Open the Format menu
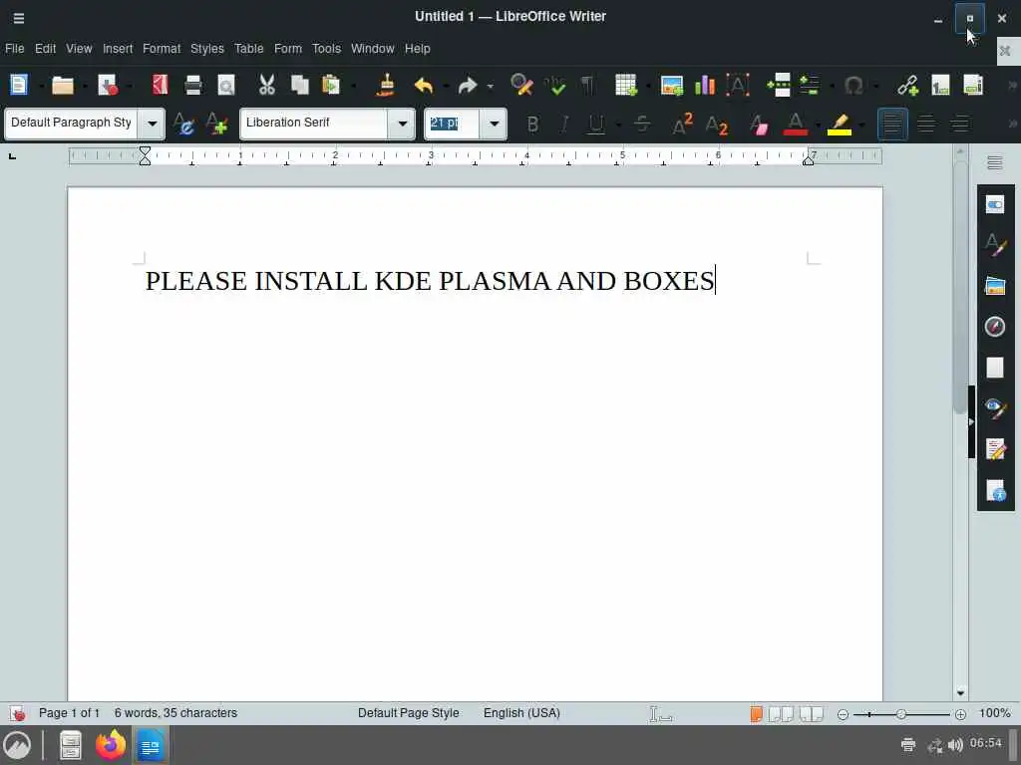The image size is (1021, 765). click(x=162, y=49)
